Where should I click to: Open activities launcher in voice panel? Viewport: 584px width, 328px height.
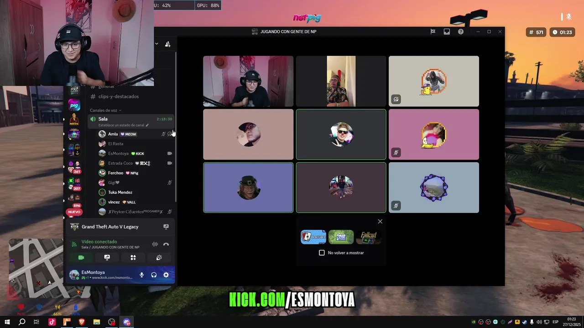pyautogui.click(x=133, y=257)
